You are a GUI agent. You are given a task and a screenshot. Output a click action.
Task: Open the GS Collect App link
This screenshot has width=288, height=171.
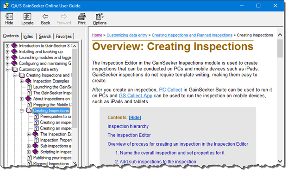(136, 96)
